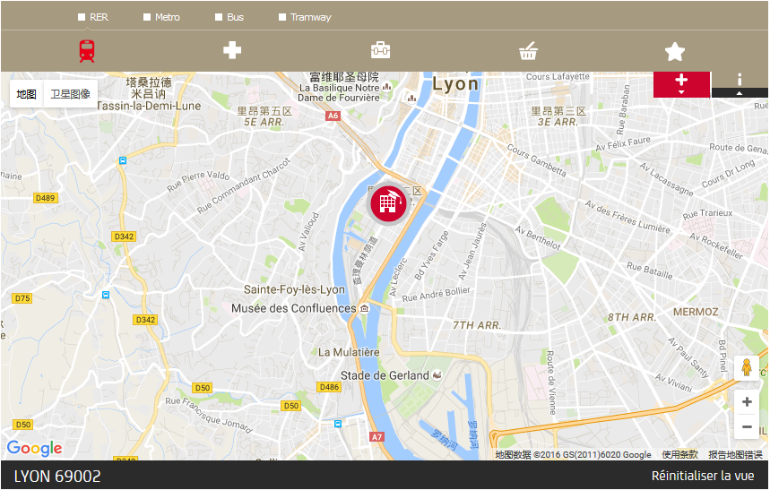Click the Stade de Gerland stadium icon
This screenshot has width=770, height=490.
click(x=437, y=375)
